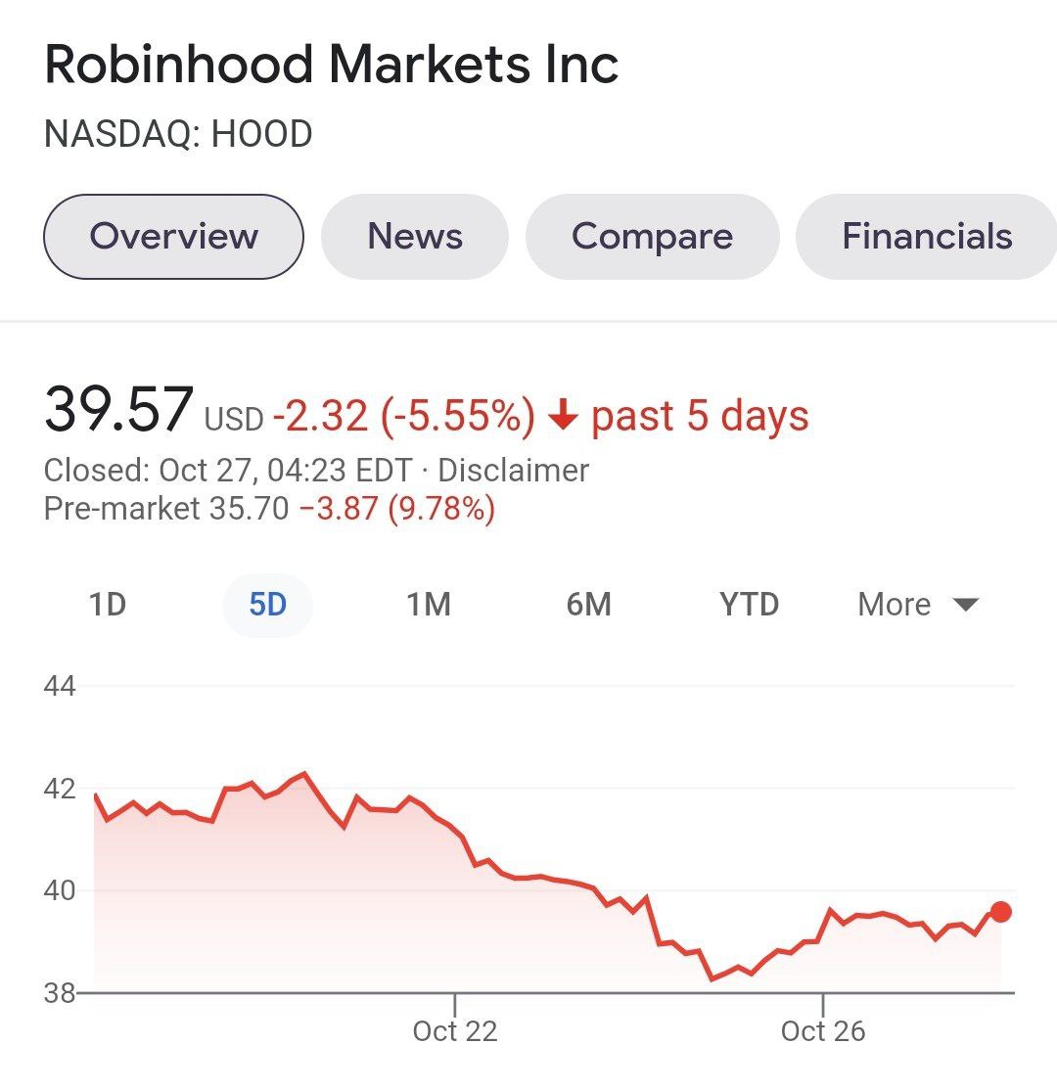Screen dimensions: 1057x1090
Task: Click the red endpoint dot on the chart
Action: tap(999, 912)
